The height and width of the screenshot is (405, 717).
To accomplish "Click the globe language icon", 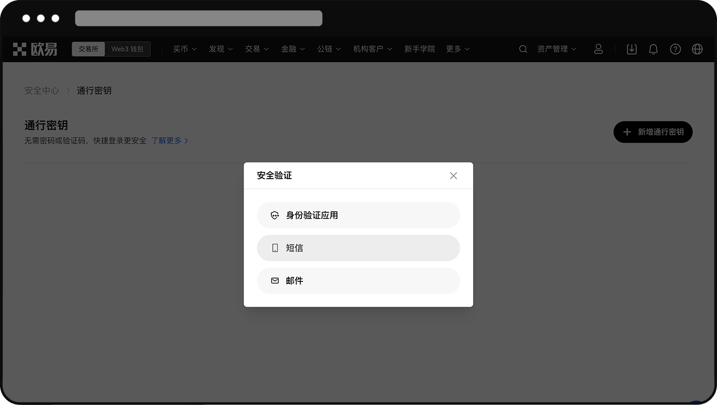I will coord(697,49).
